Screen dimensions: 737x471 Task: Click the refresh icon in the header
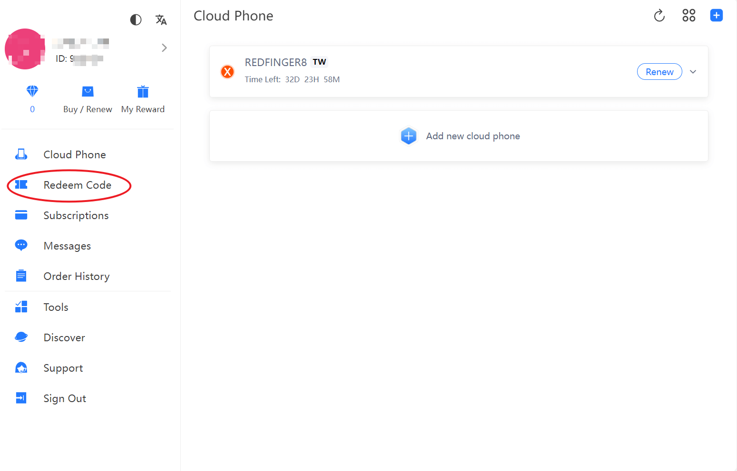(x=659, y=16)
